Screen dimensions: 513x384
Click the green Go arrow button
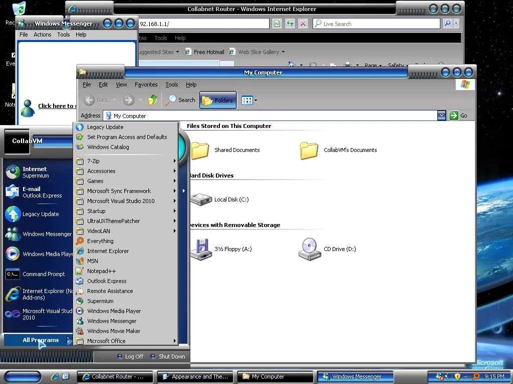(x=453, y=115)
